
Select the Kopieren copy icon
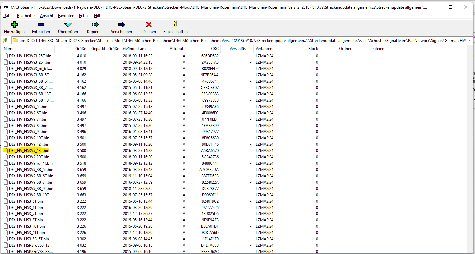click(x=95, y=25)
